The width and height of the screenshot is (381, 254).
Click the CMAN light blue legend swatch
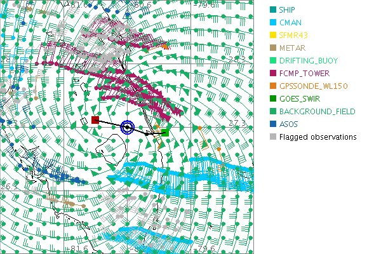click(272, 23)
